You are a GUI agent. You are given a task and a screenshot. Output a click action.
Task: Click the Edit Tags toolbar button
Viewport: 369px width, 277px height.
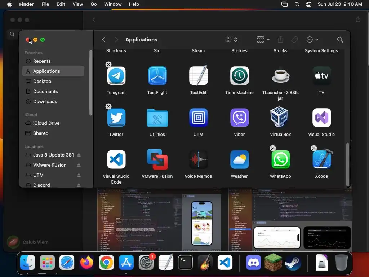pos(295,40)
